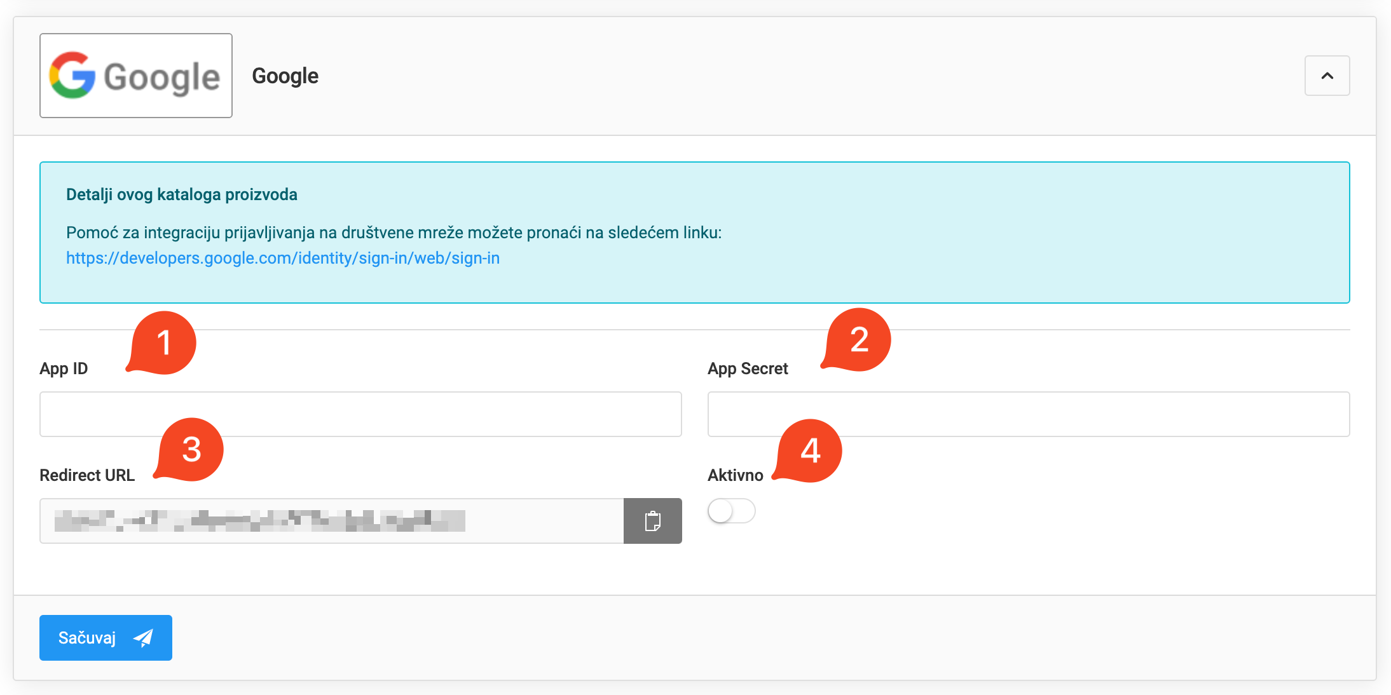Click the Aktivno label
1391x695 pixels.
point(735,475)
